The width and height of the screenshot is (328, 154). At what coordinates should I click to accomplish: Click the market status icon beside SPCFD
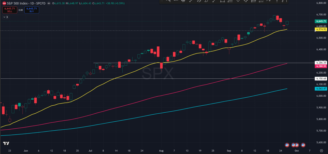(x=48, y=3)
